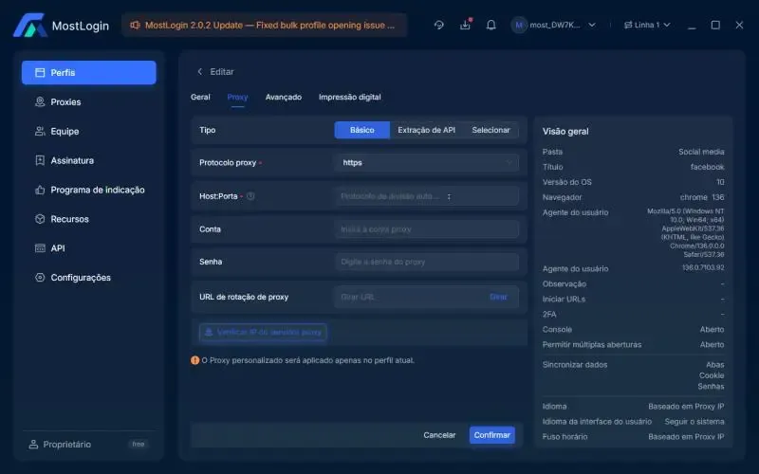Click the Social media folder value
Viewport: 759px width, 474px height.
click(x=701, y=152)
